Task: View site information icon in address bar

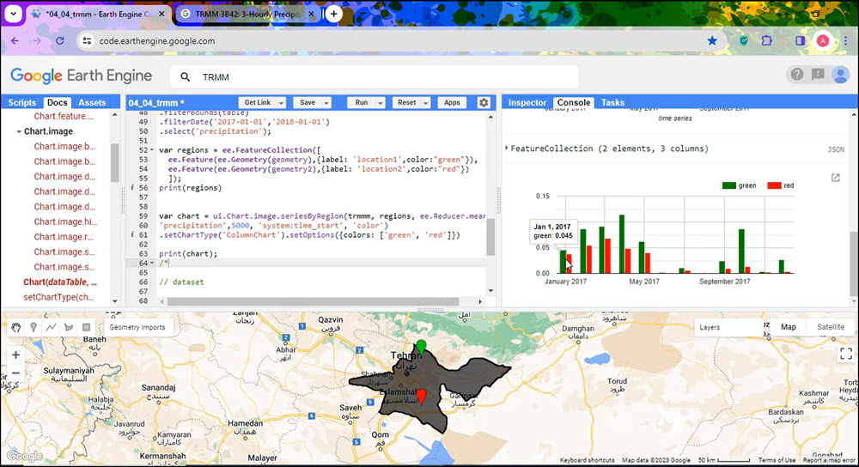Action: click(87, 40)
